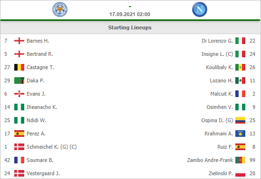
Task: Click the Senegal flag beside Koulibaly K.
Action: (x=240, y=67)
